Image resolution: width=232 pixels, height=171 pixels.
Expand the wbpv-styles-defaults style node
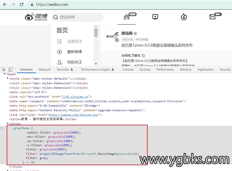pos(8,79)
